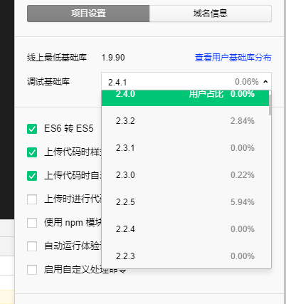Open 查看用户基础库分布 link
The width and height of the screenshot is (286, 304).
[x=233, y=58]
